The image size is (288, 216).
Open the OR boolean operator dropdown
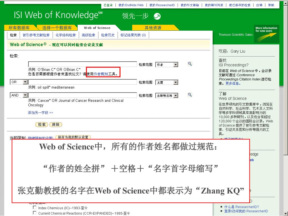pyautogui.click(x=19, y=82)
